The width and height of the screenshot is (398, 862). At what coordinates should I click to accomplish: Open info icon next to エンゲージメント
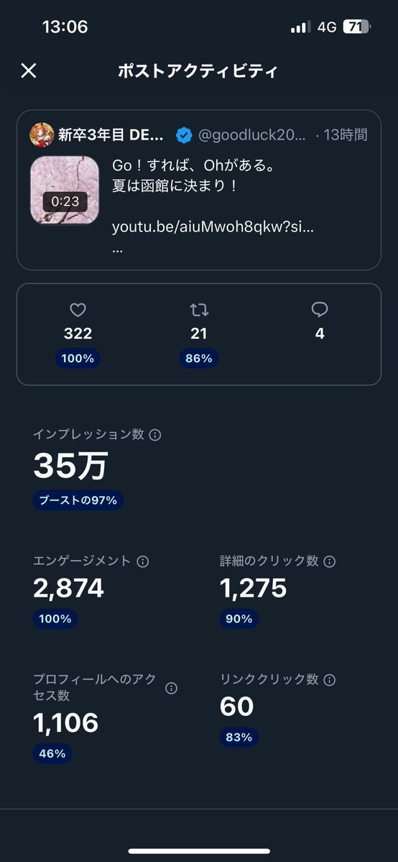point(143,561)
